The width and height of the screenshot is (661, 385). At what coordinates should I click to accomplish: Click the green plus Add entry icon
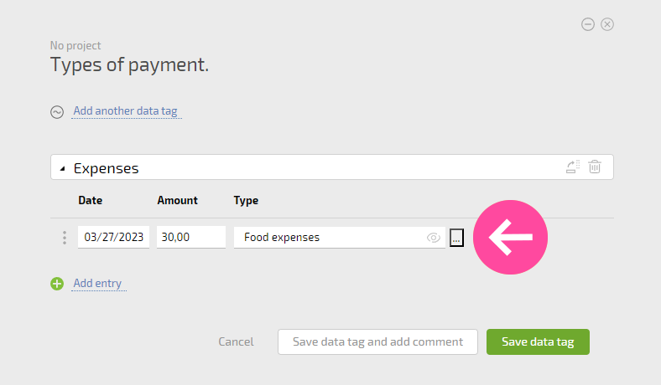pos(57,284)
